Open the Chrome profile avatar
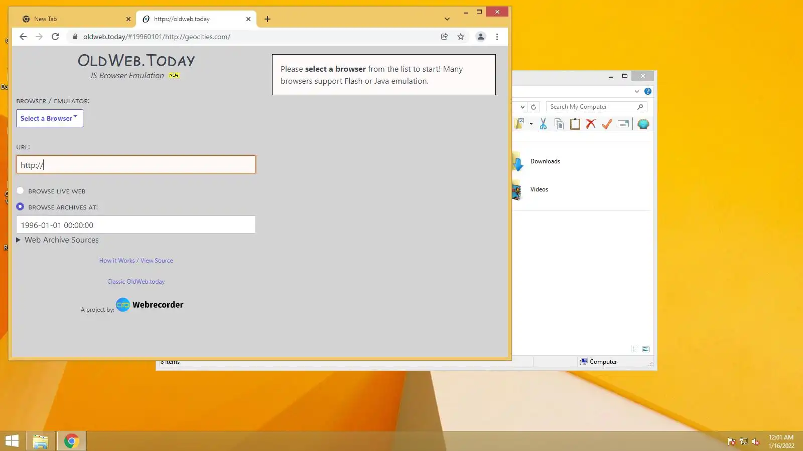Screen dimensions: 803x451 [x=481, y=37]
